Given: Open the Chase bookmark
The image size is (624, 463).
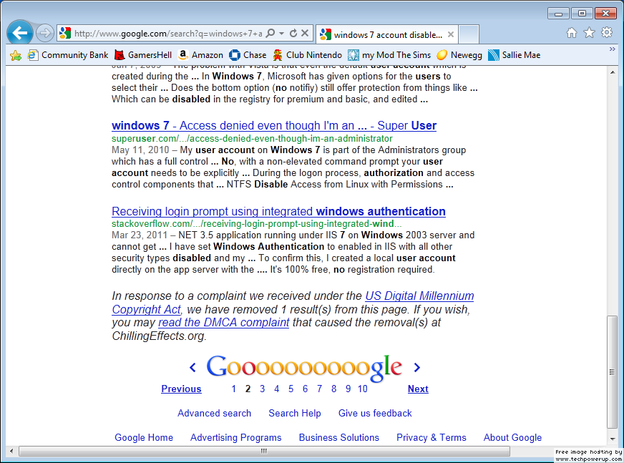Looking at the screenshot, I should click(x=248, y=55).
